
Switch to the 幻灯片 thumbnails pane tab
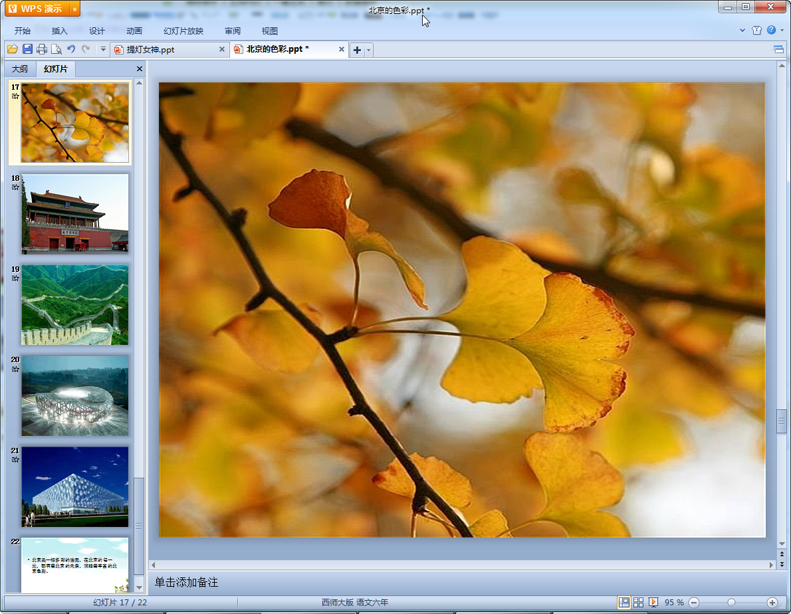pyautogui.click(x=55, y=68)
